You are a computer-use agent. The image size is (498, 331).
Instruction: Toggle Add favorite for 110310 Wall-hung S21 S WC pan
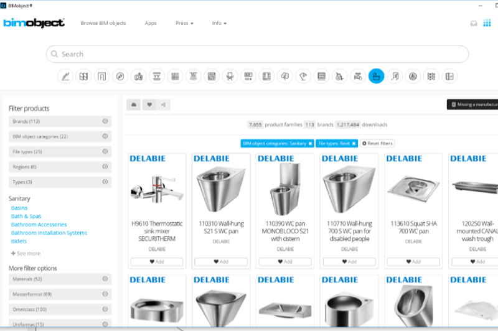221,261
